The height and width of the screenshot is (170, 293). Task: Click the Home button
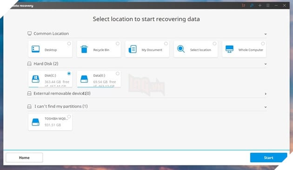24,157
